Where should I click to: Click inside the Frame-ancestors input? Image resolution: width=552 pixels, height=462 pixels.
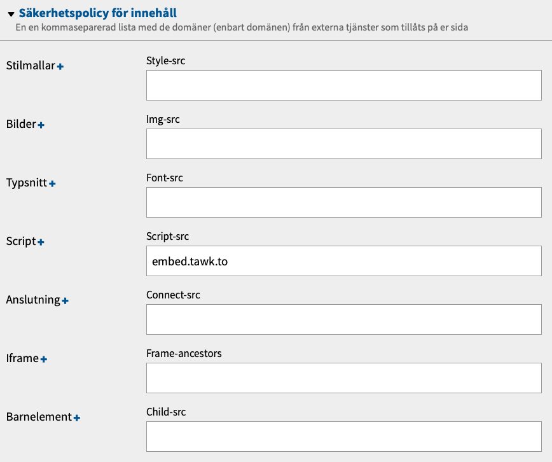[x=343, y=378]
